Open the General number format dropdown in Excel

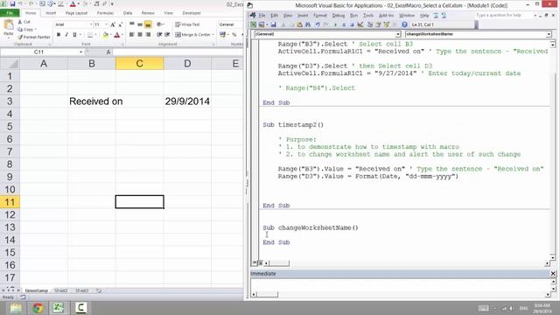[230, 24]
